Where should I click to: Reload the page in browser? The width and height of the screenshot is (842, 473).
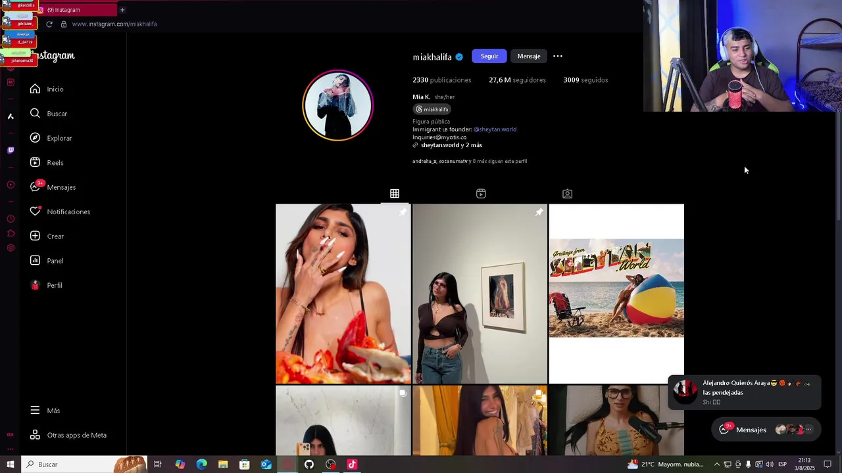tap(49, 24)
